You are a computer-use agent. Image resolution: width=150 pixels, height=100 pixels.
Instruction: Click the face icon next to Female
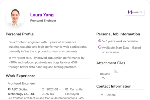point(102,95)
